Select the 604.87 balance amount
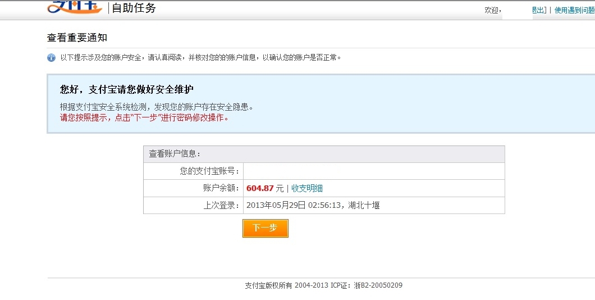The width and height of the screenshot is (595, 300). click(x=260, y=188)
